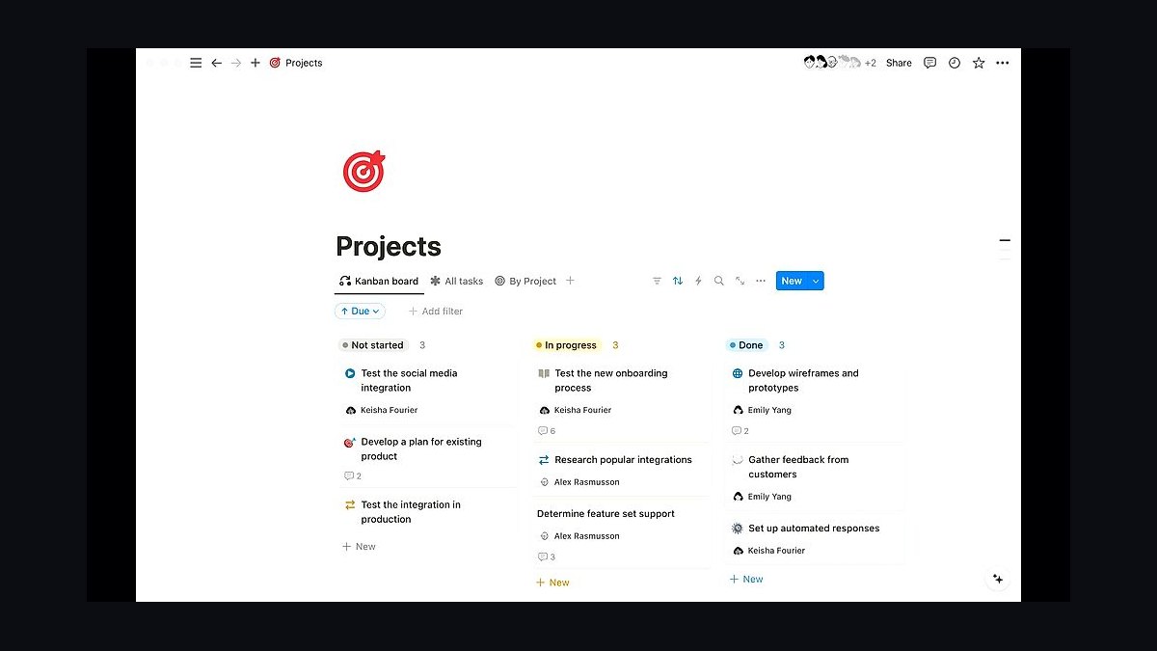The height and width of the screenshot is (651, 1157).
Task: Go back with the left arrow
Action: [216, 63]
